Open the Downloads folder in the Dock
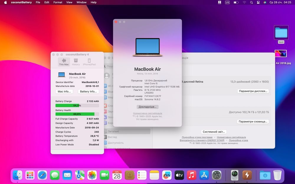 [x=265, y=175]
